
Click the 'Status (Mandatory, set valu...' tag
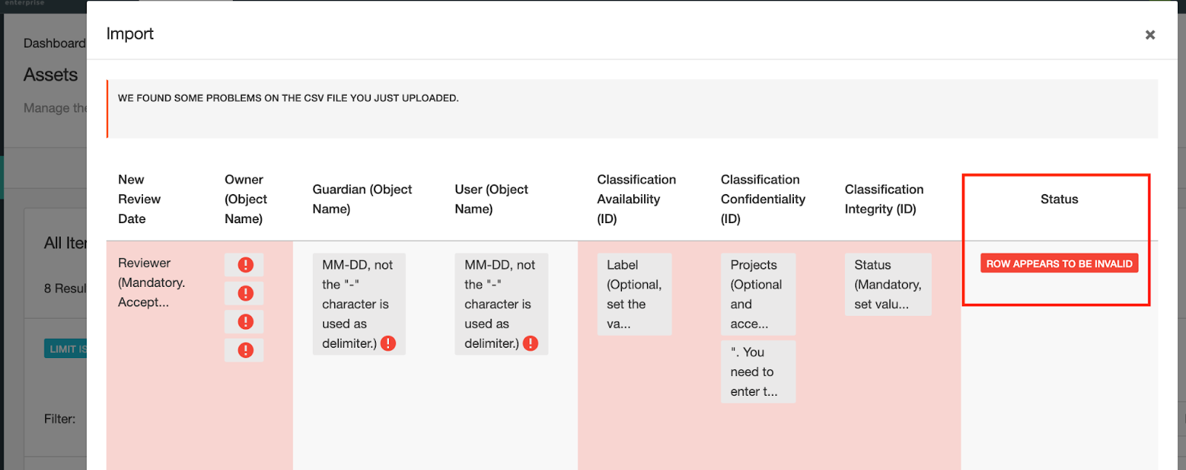click(x=887, y=285)
